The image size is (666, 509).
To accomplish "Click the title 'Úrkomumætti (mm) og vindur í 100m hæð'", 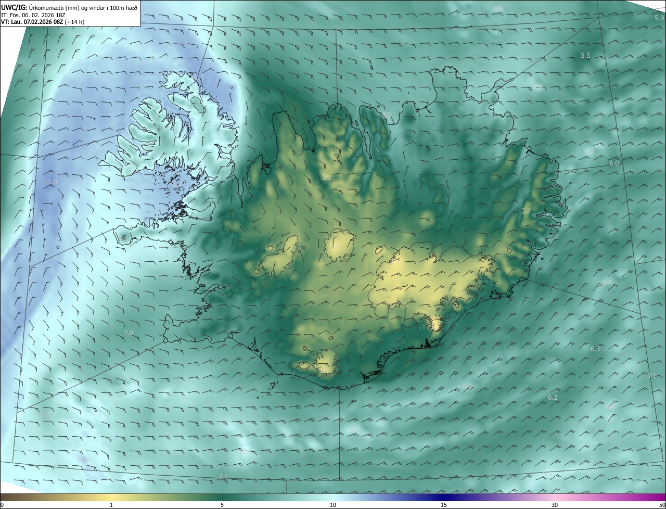I will (83, 7).
